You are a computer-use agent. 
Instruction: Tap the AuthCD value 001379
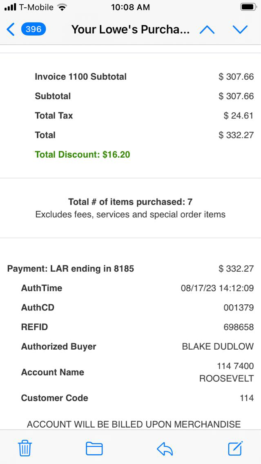click(239, 308)
